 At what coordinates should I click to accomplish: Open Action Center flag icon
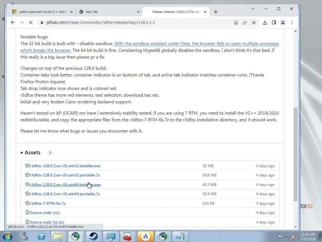[280, 237]
